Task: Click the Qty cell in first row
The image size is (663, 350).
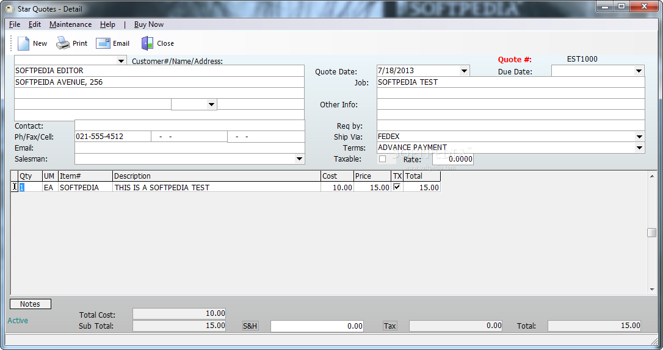Action: [x=31, y=187]
